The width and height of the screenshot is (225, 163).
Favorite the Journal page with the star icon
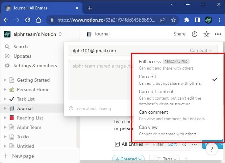[x=206, y=34]
